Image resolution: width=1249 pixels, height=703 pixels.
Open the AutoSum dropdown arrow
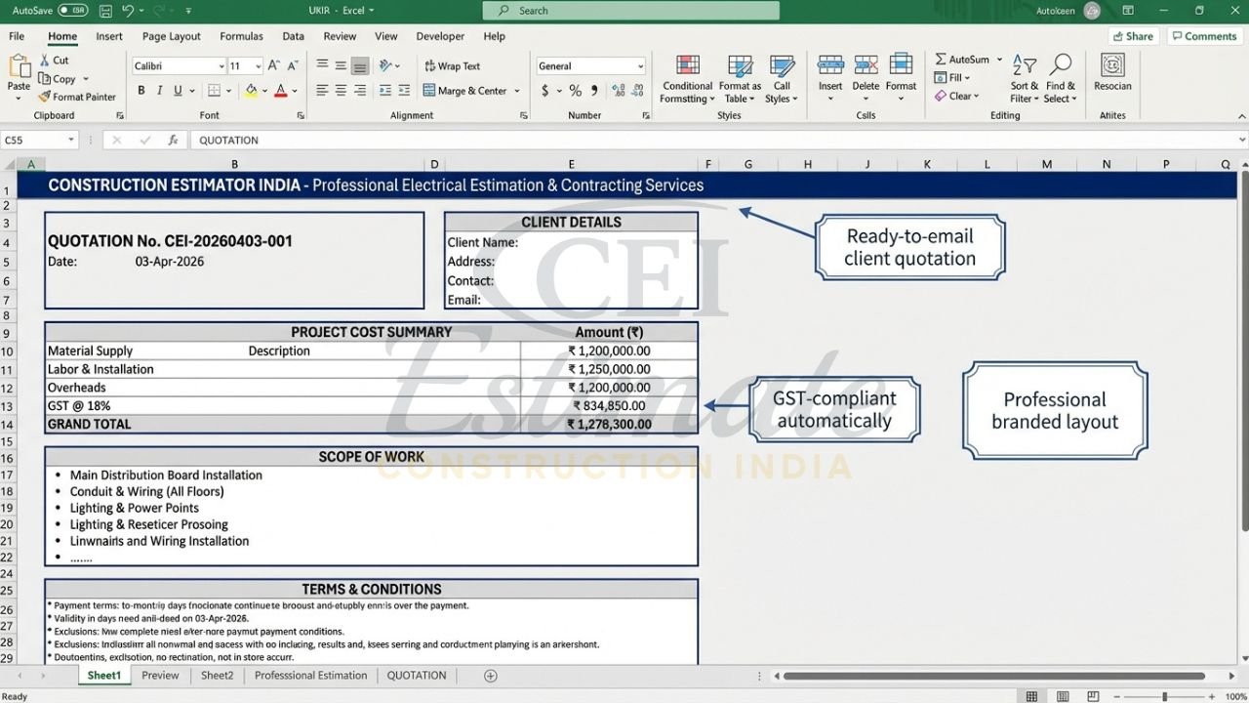coord(999,60)
